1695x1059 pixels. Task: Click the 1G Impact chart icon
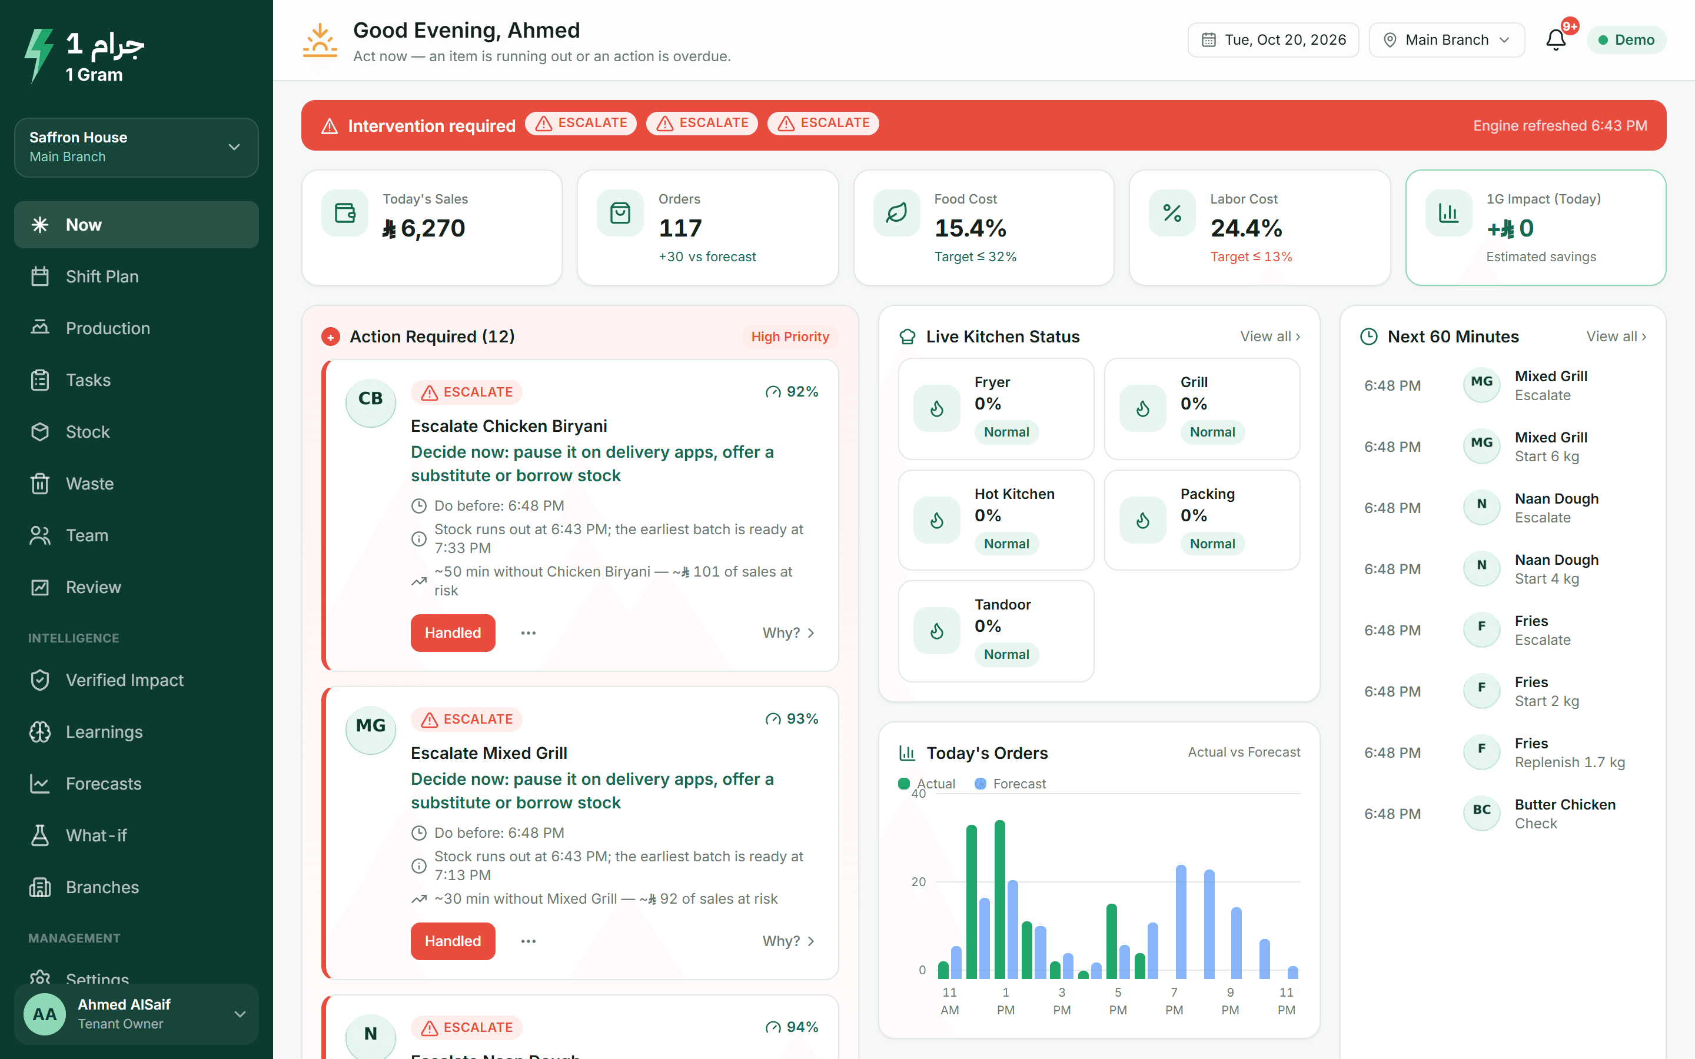[1448, 213]
